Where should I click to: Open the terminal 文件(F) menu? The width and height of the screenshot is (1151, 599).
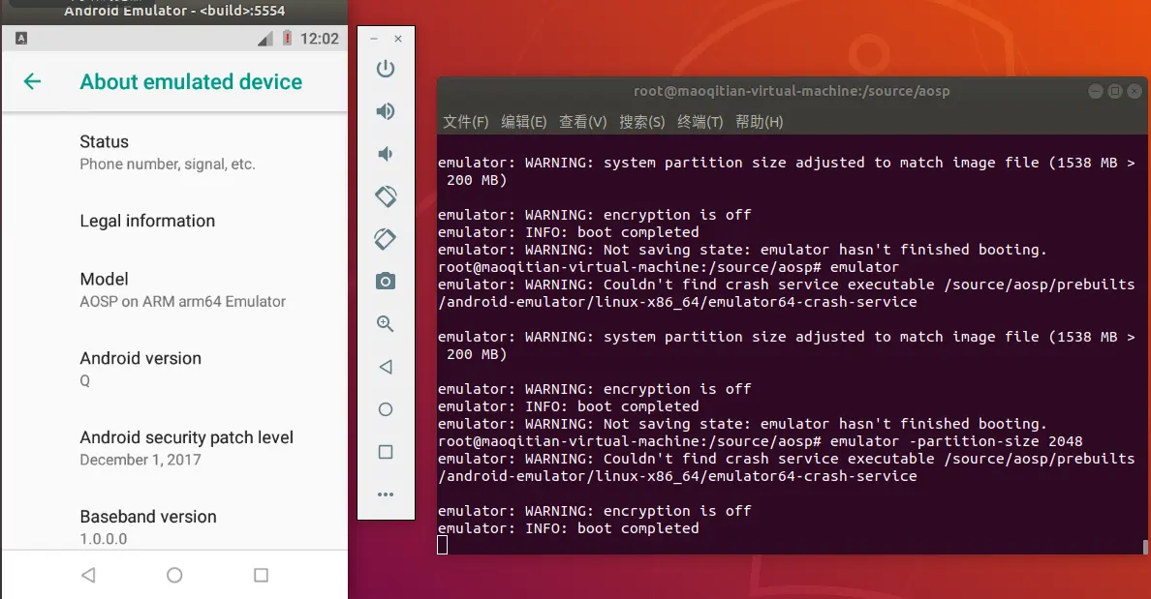(x=465, y=122)
